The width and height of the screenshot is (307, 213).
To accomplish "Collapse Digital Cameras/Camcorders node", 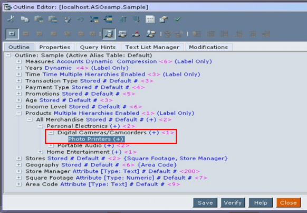I will click(x=51, y=133).
